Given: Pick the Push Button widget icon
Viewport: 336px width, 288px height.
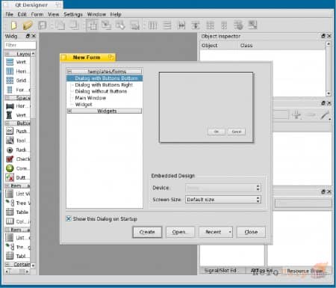Looking at the screenshot, I should [x=10, y=131].
